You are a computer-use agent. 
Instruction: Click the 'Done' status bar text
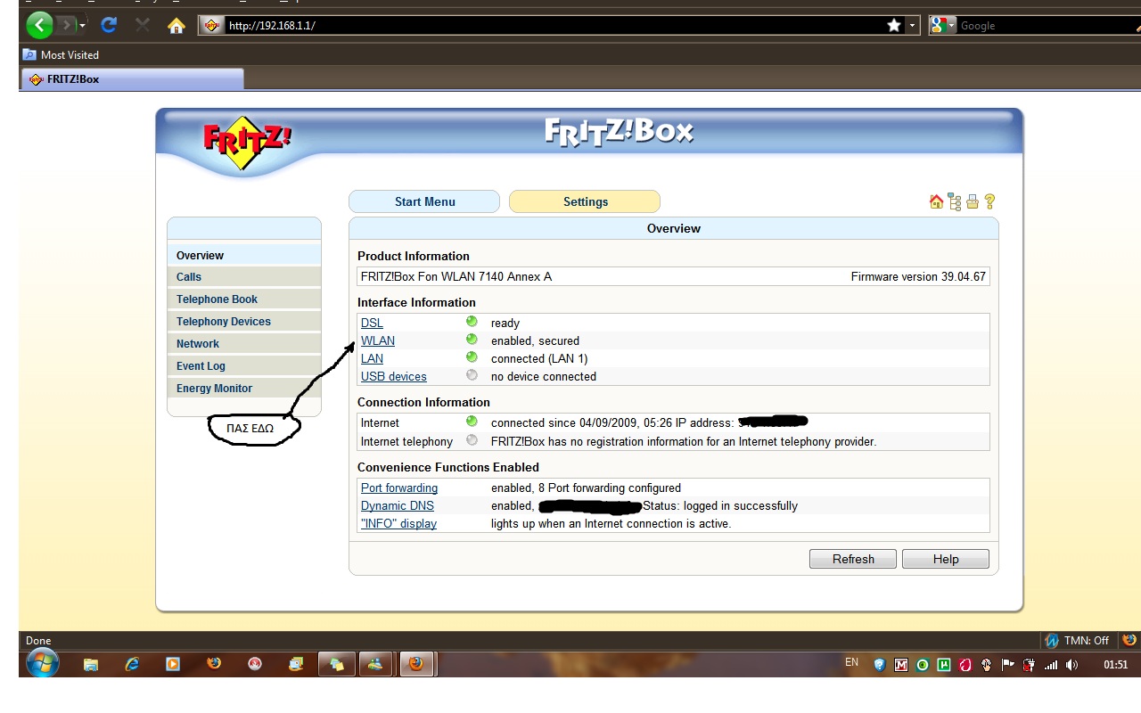click(38, 640)
